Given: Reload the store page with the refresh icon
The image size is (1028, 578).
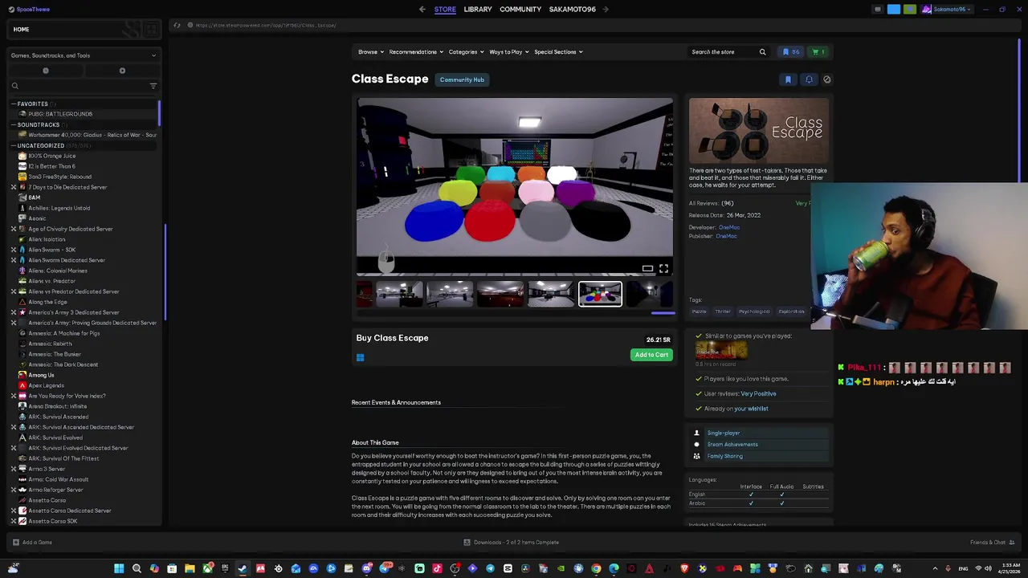Looking at the screenshot, I should point(177,25).
